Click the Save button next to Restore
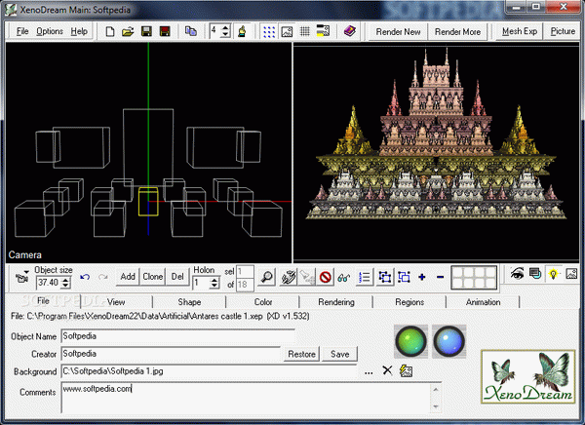This screenshot has width=585, height=425. (x=340, y=354)
